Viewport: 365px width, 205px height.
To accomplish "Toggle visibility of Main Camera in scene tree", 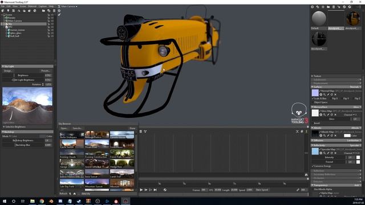I will (x=52, y=20).
